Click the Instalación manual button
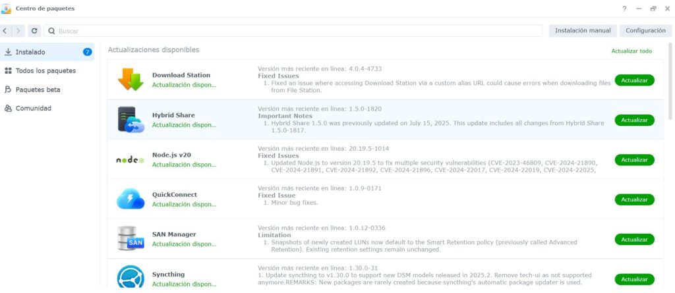The height and width of the screenshot is (293, 675). (583, 31)
